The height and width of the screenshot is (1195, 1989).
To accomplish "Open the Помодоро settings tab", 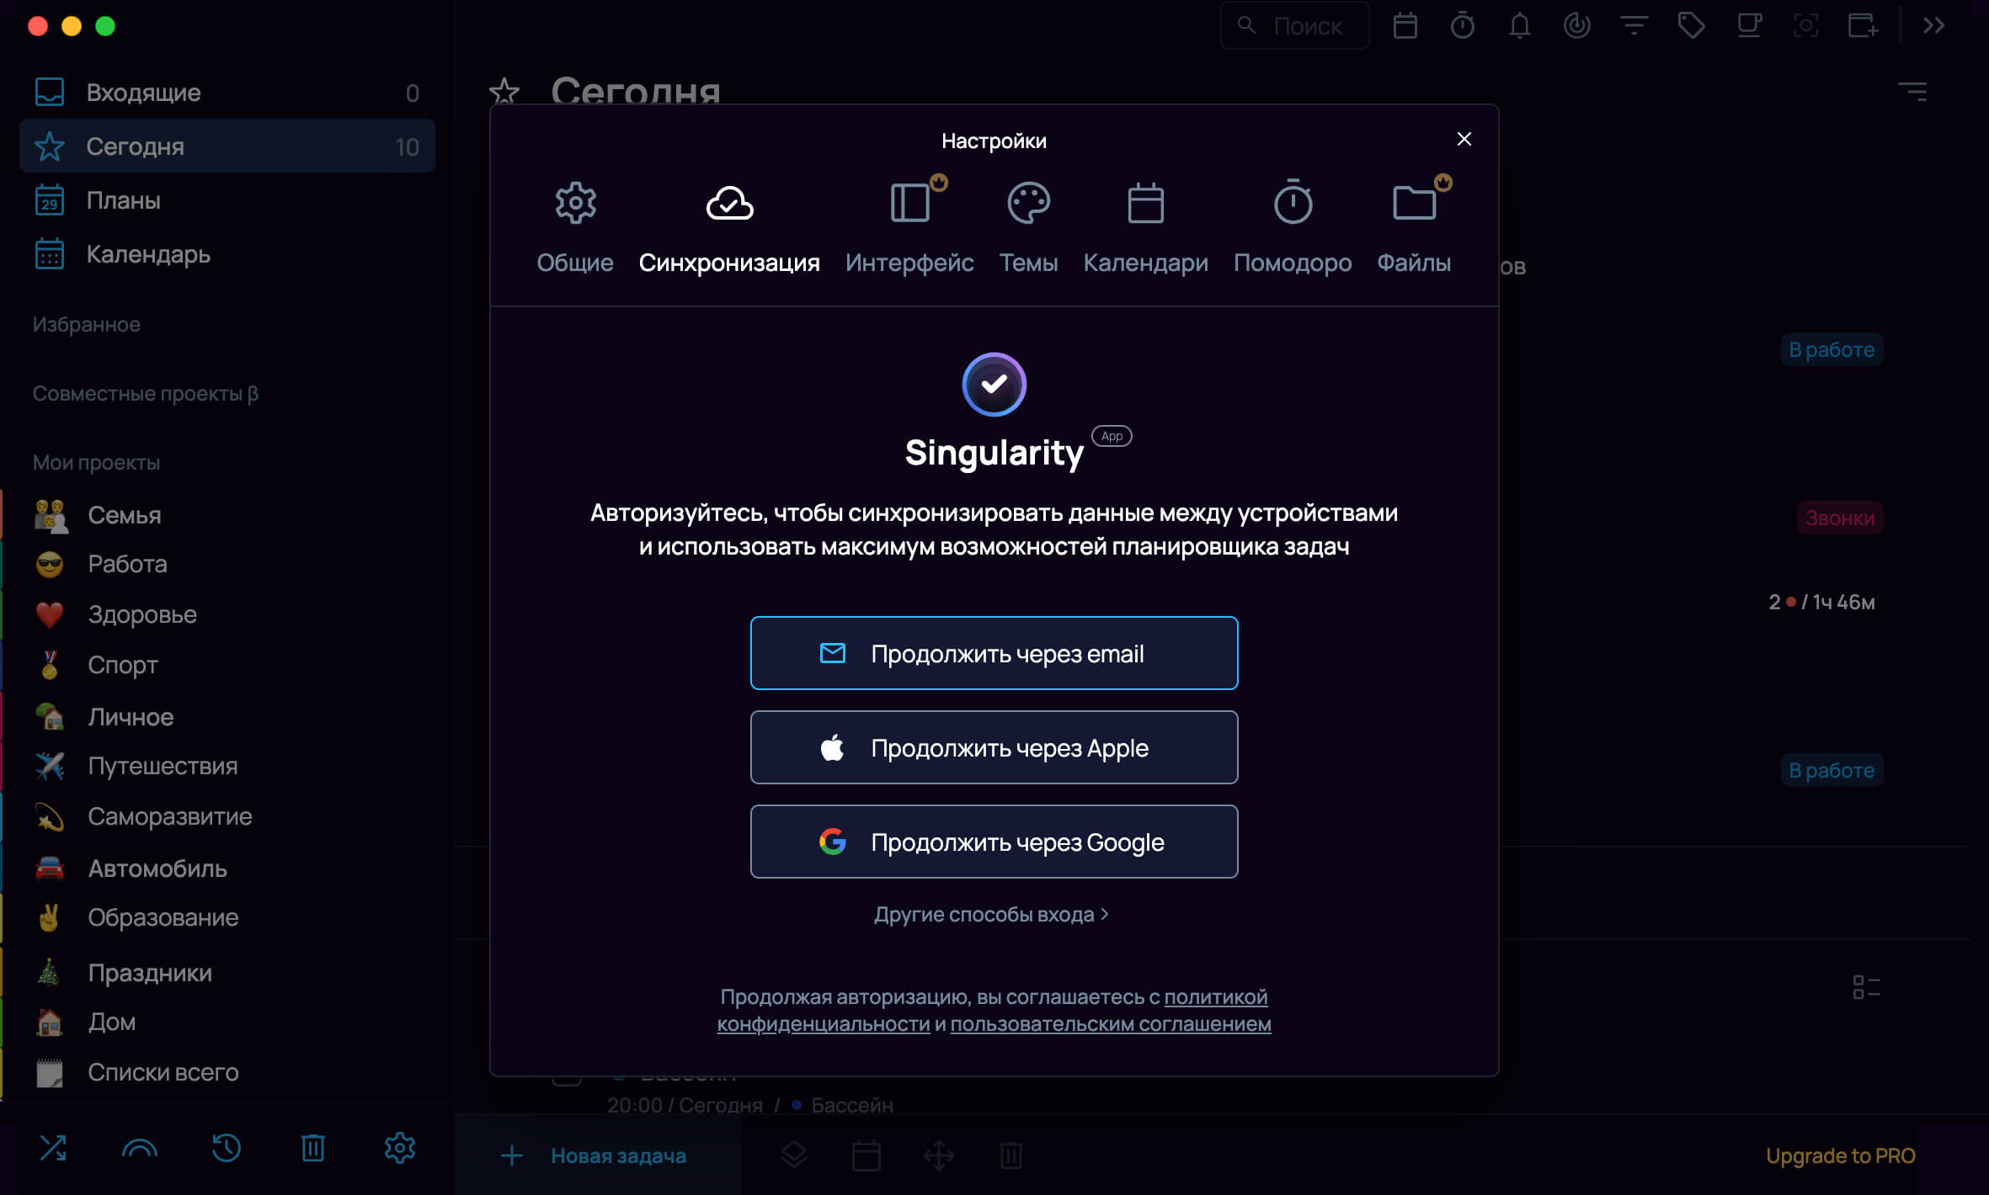I will (x=1293, y=227).
